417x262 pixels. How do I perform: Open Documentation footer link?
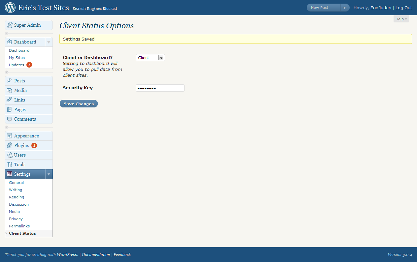click(96, 255)
